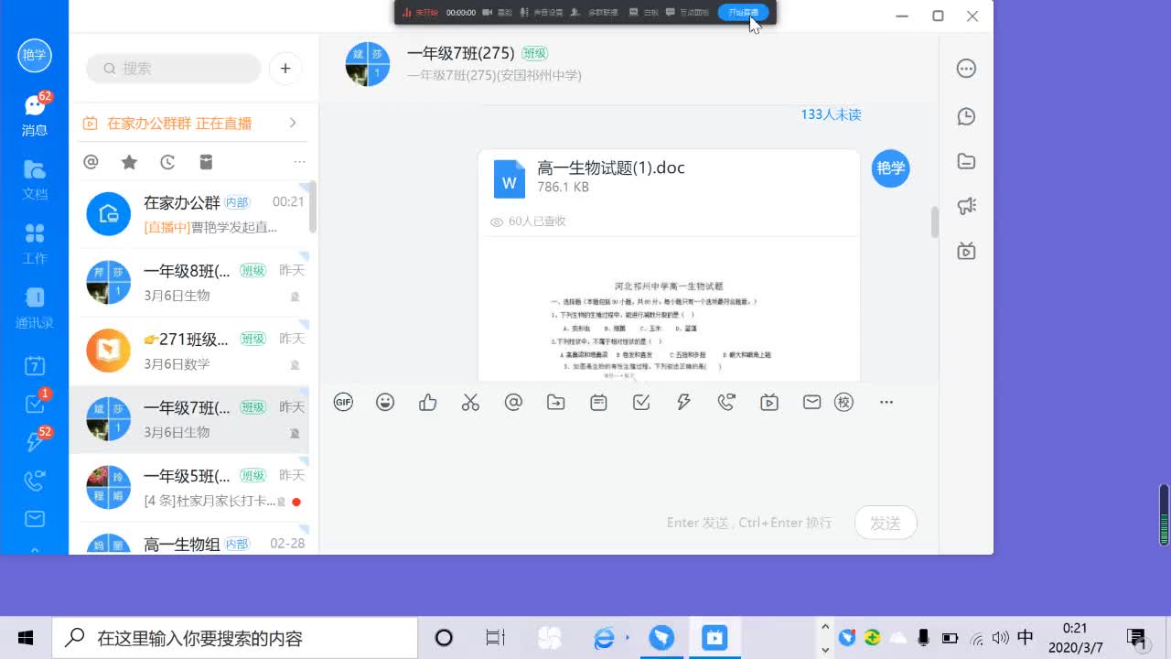Click the Word file icon of the attachment
Screen dimensions: 1171x659
pyautogui.click(x=510, y=178)
